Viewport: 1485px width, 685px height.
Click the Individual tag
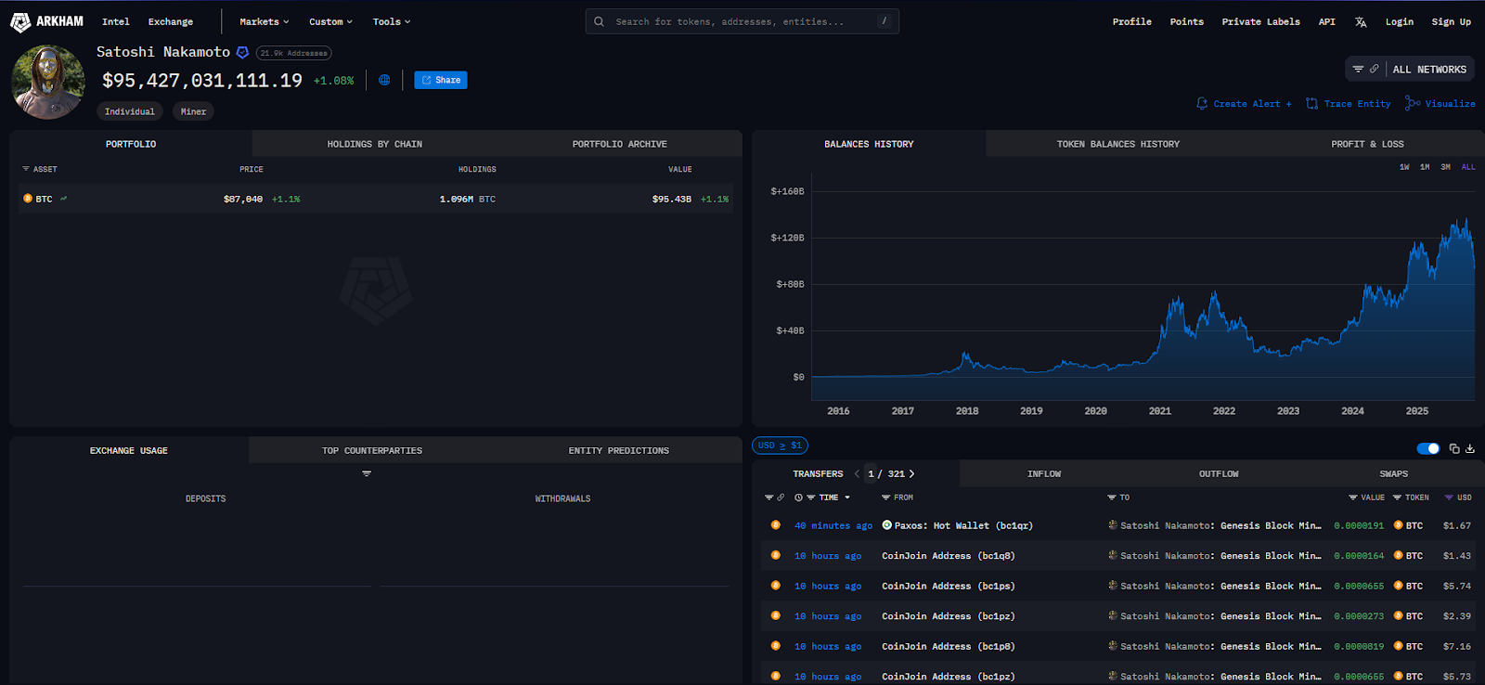(130, 111)
